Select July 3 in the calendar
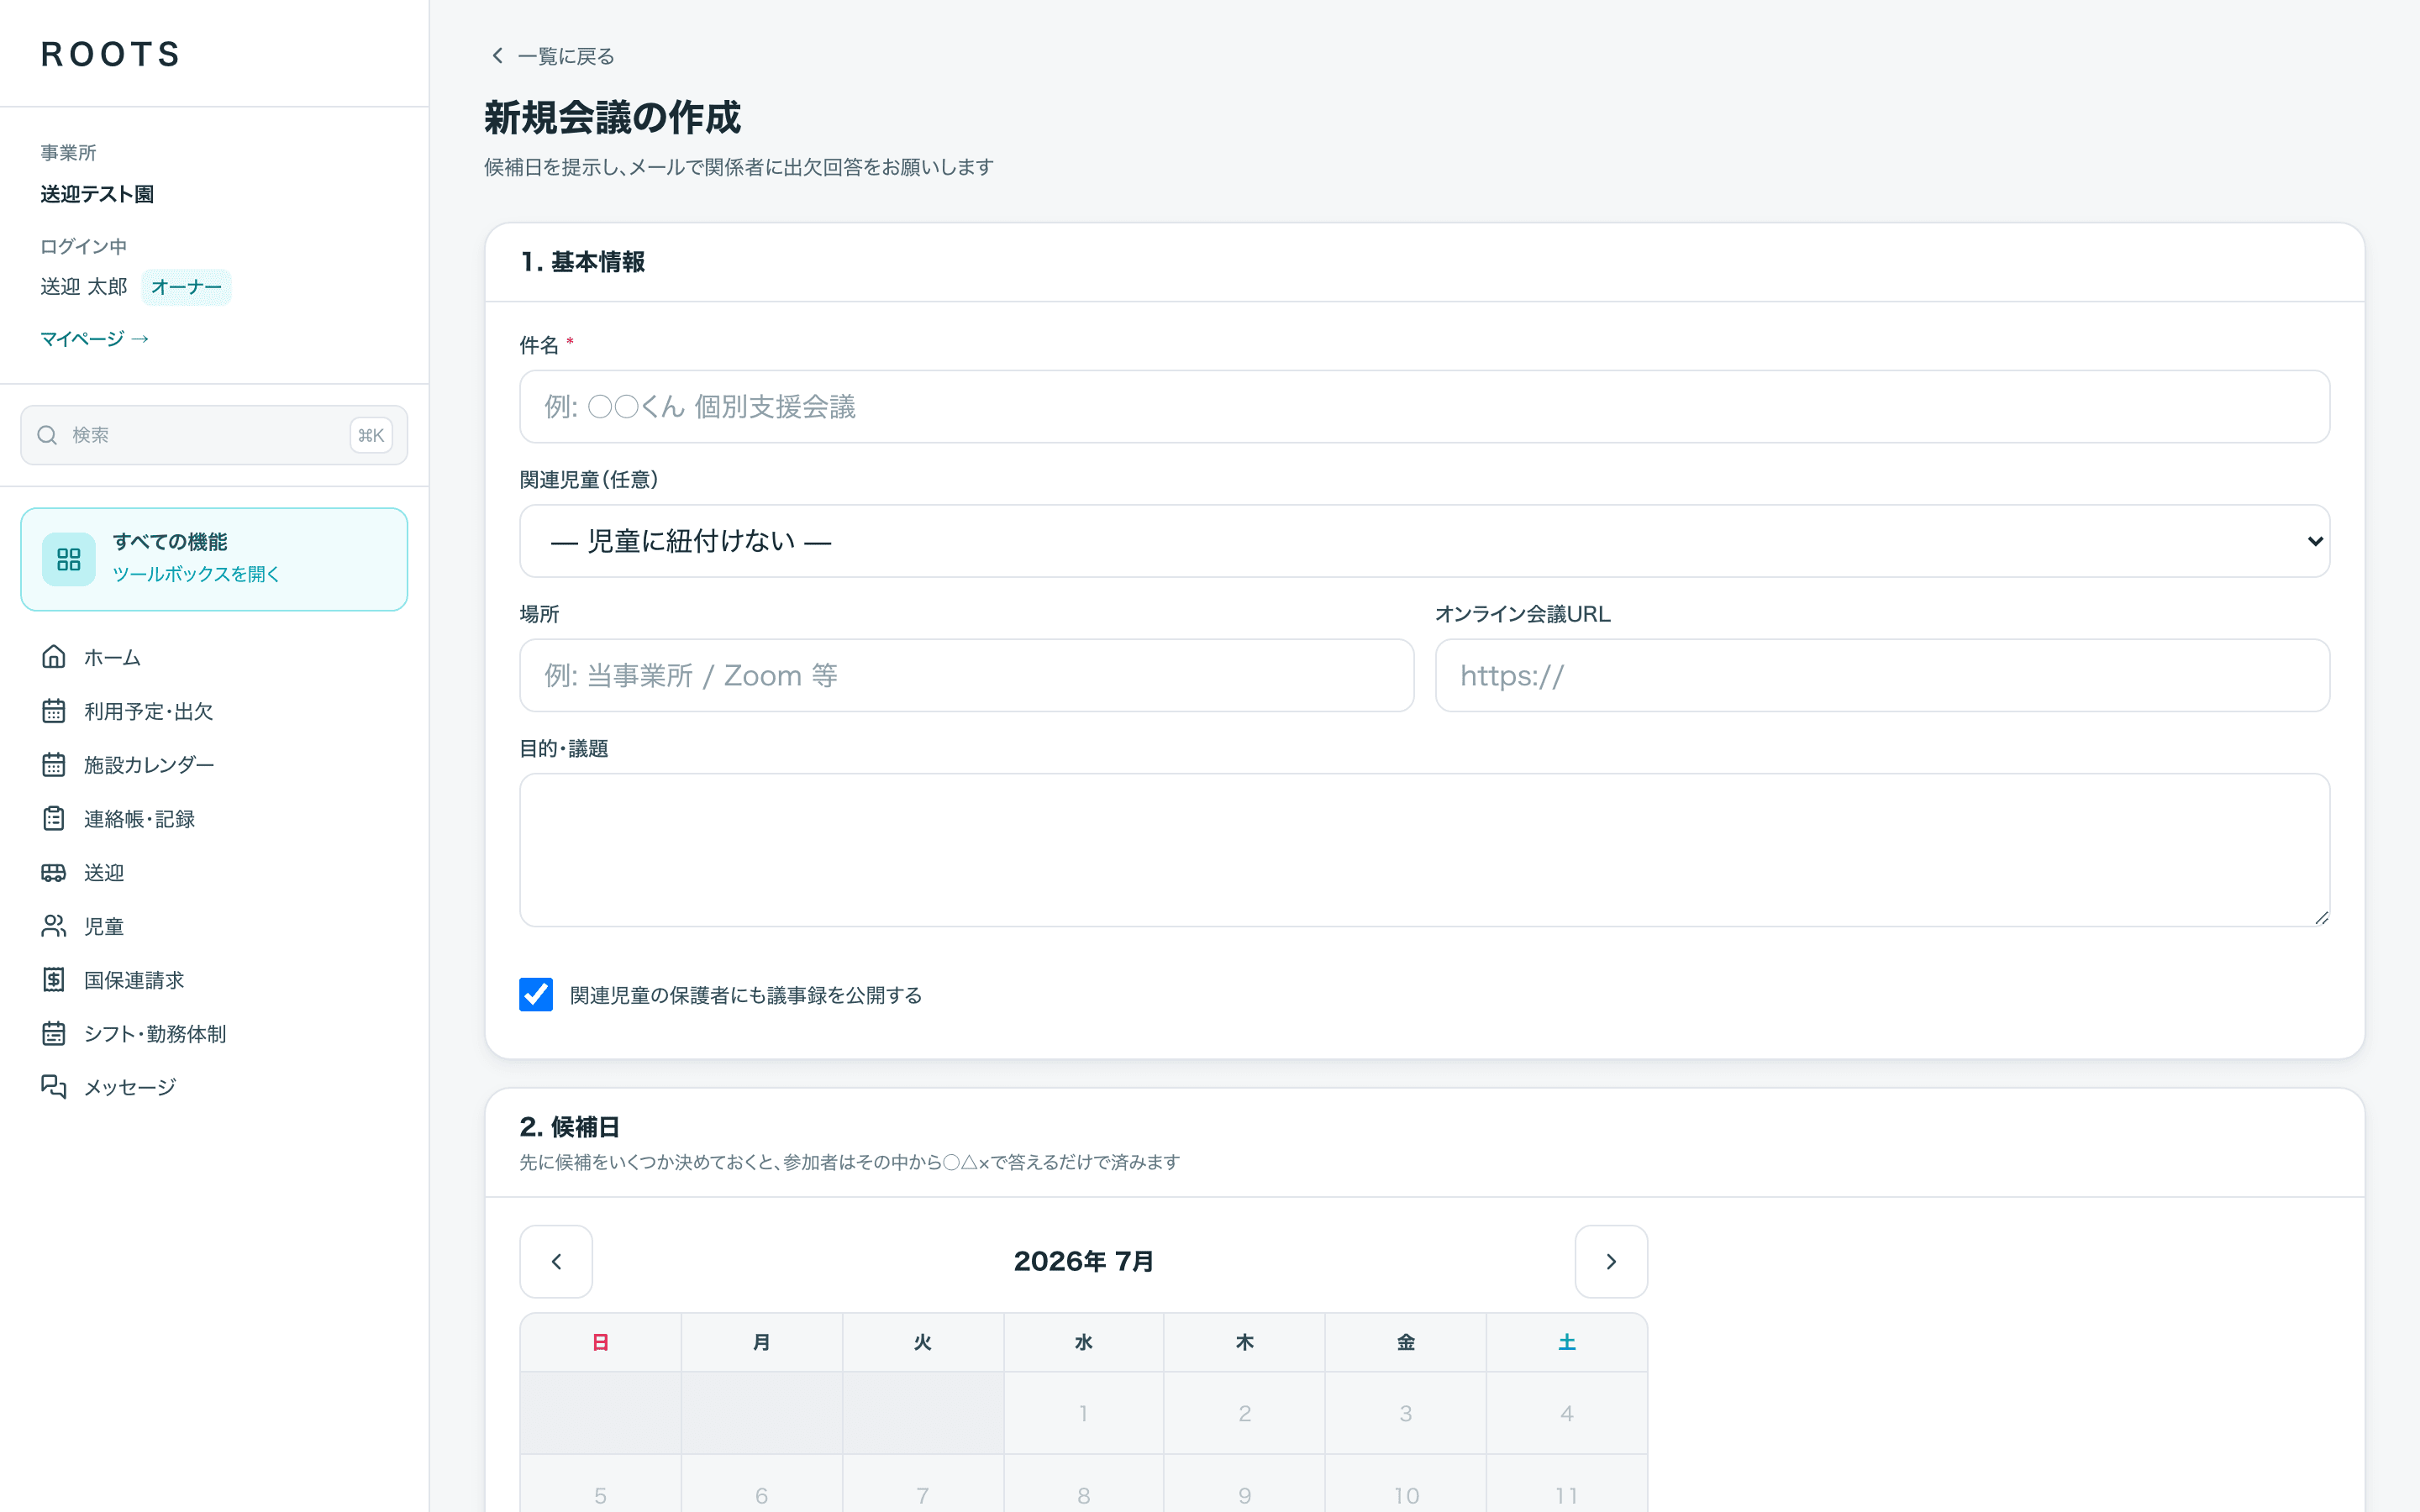Viewport: 2420px width, 1512px height. point(1405,1413)
